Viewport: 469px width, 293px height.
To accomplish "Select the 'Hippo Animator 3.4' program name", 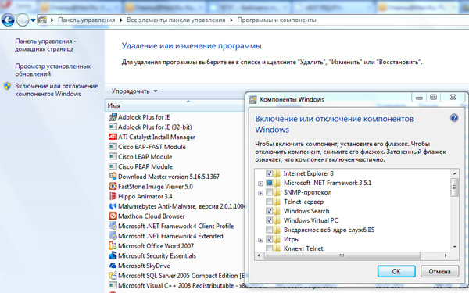I will (145, 196).
